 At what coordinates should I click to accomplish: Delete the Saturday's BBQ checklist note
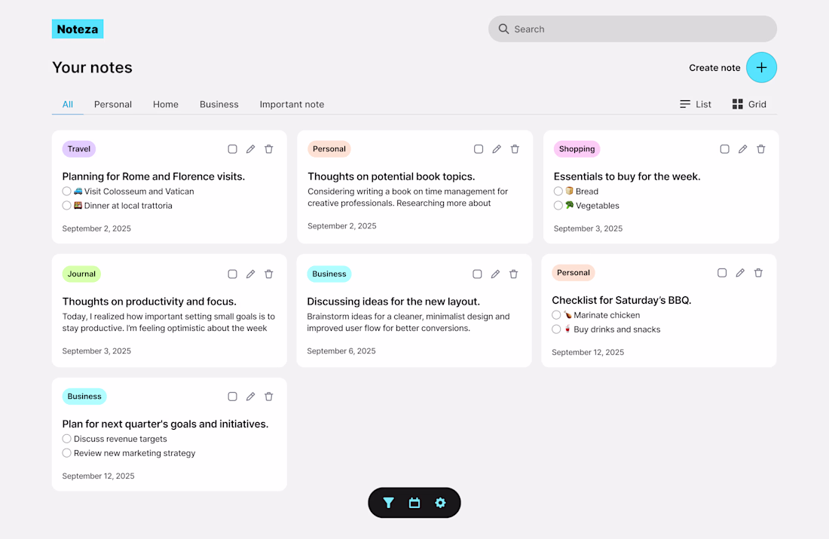(758, 273)
